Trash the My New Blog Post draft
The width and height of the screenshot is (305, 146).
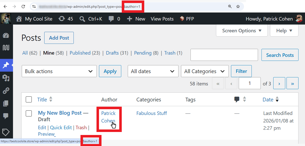[81, 127]
